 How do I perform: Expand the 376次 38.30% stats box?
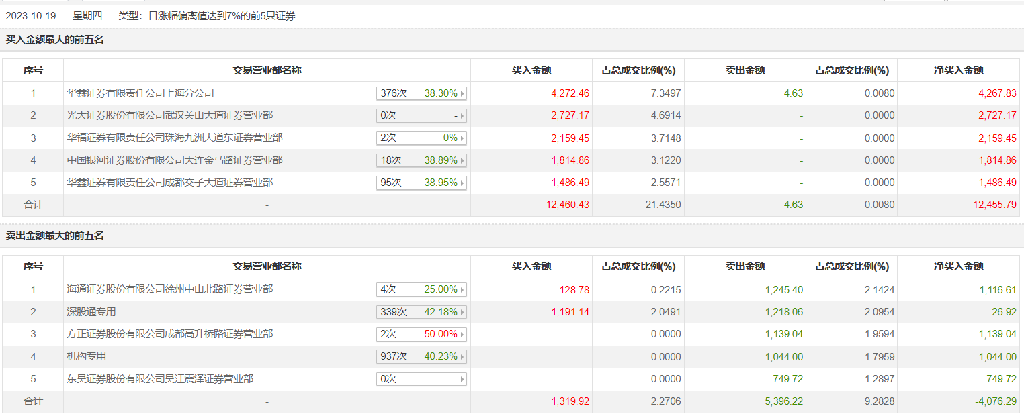point(421,93)
